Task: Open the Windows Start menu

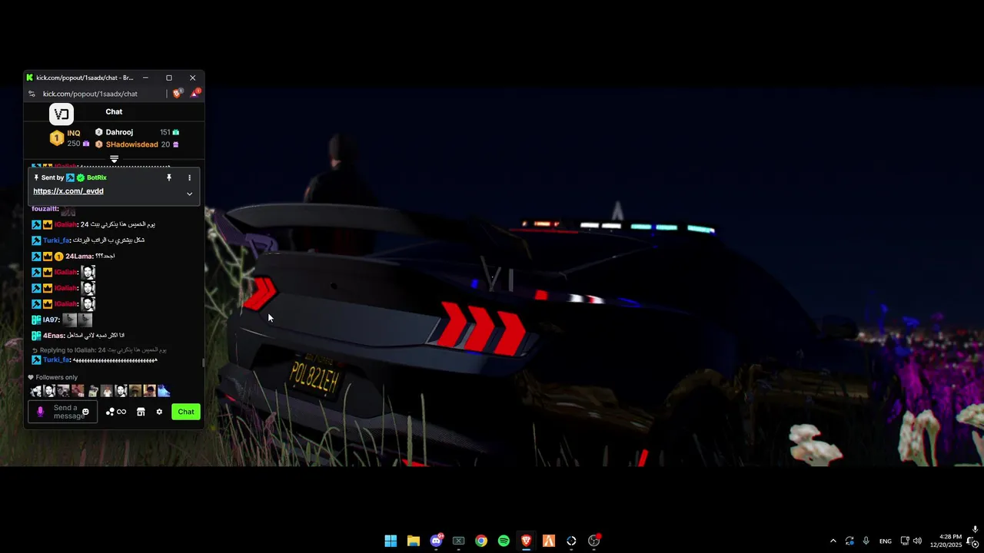Action: coord(391,541)
